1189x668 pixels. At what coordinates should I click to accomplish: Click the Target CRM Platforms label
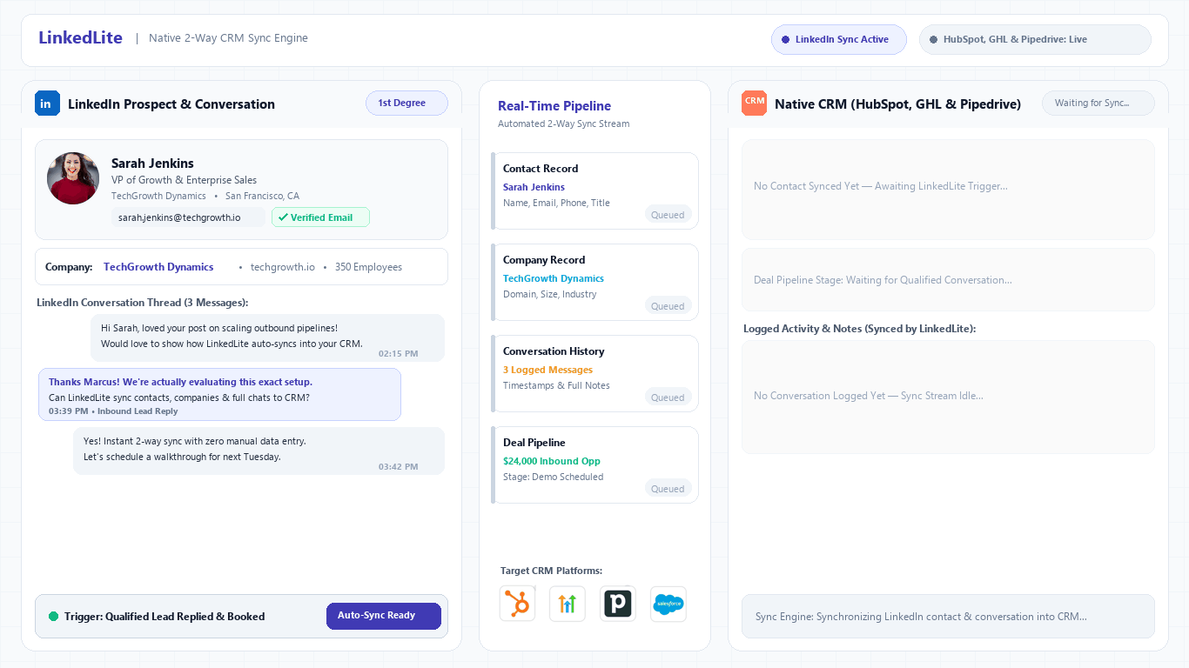pyautogui.click(x=551, y=571)
